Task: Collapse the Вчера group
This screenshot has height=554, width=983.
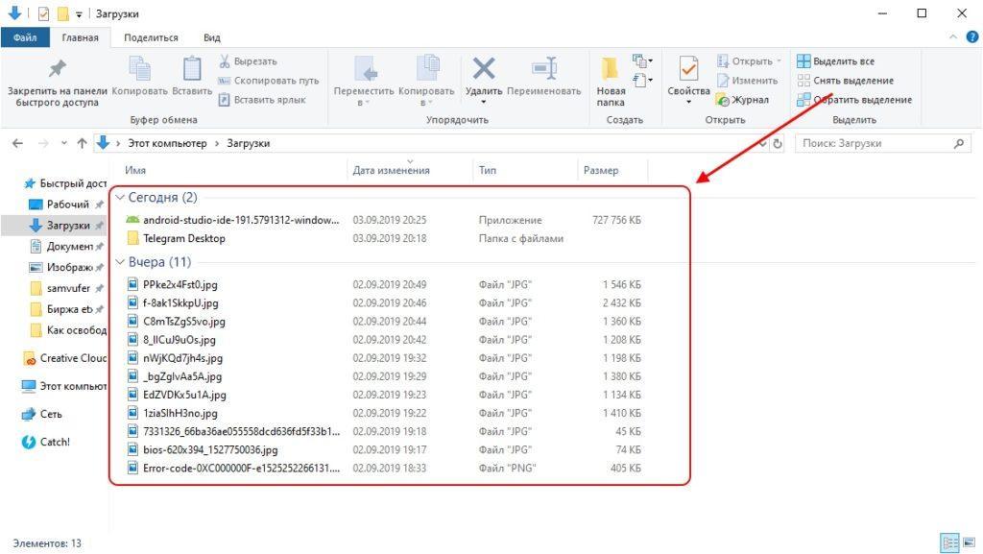Action: point(119,262)
